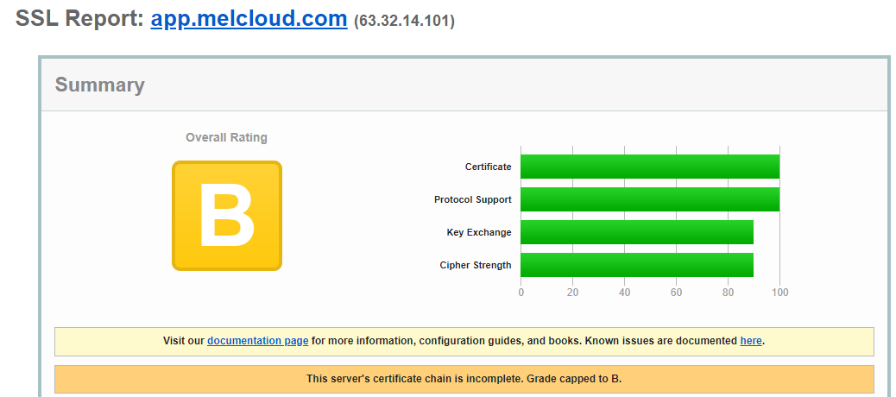Click the axis value 100

coord(780,293)
